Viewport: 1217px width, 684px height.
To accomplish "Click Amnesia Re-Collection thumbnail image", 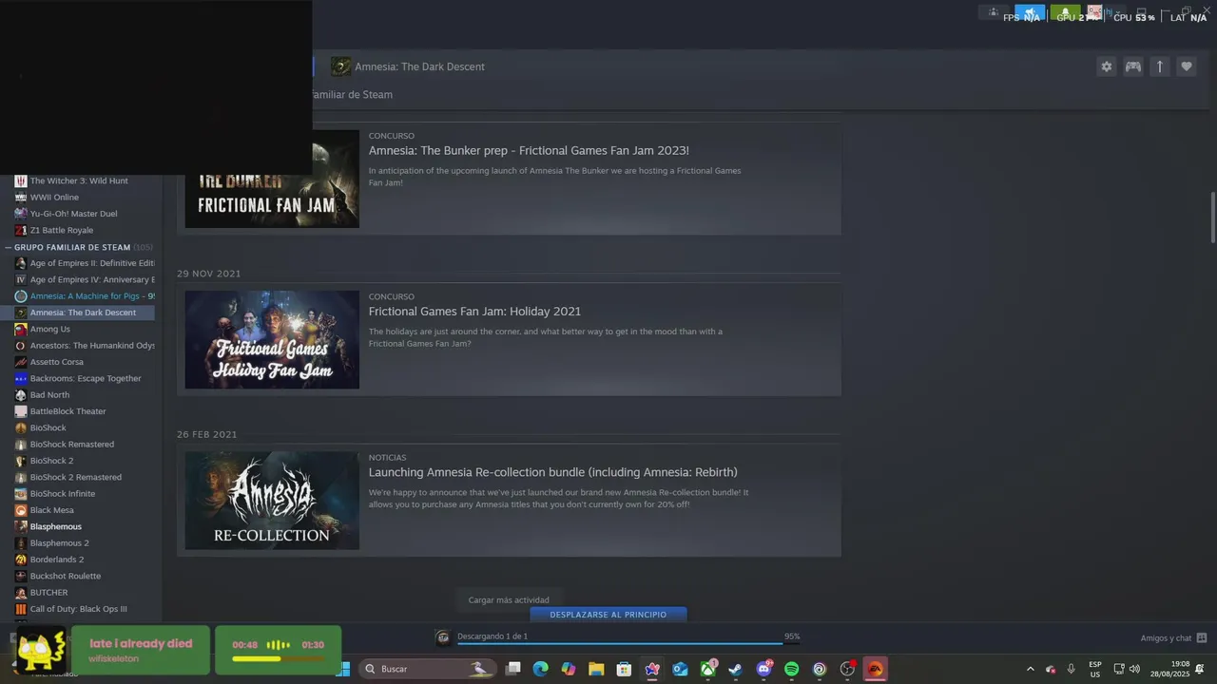I will [272, 500].
